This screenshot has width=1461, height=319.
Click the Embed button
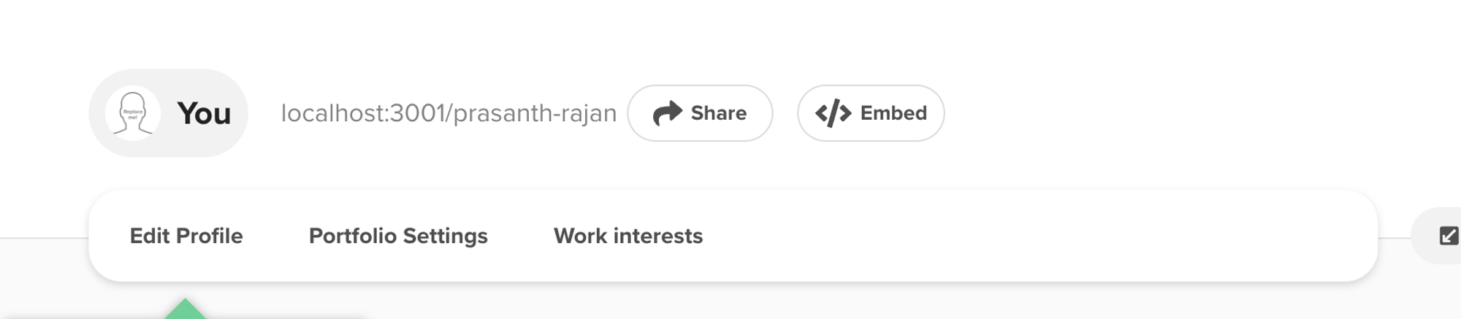click(871, 113)
